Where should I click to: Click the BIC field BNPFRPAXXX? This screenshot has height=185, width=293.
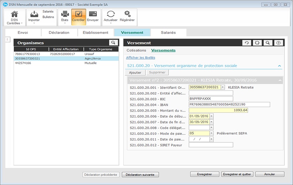pos(211,99)
